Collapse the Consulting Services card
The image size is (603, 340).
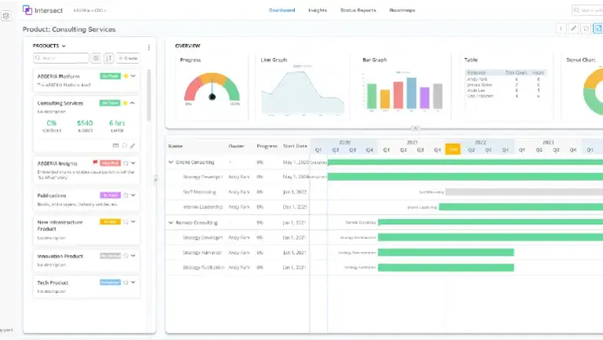[x=133, y=102]
